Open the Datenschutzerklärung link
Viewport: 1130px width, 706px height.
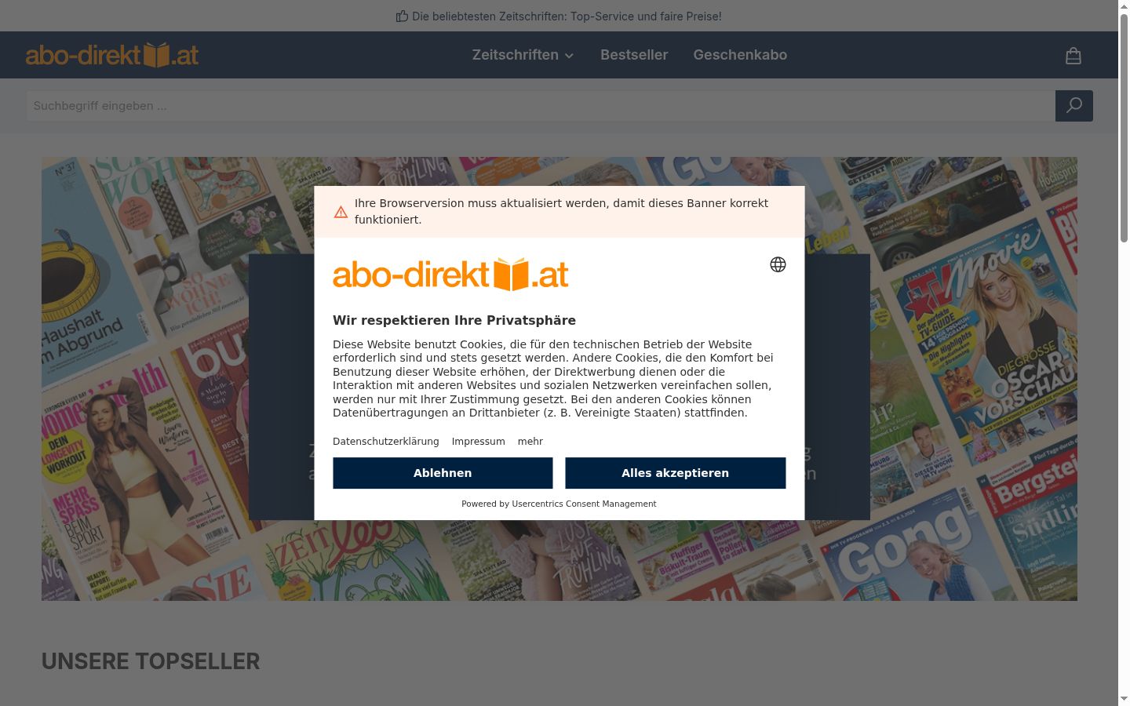386,442
